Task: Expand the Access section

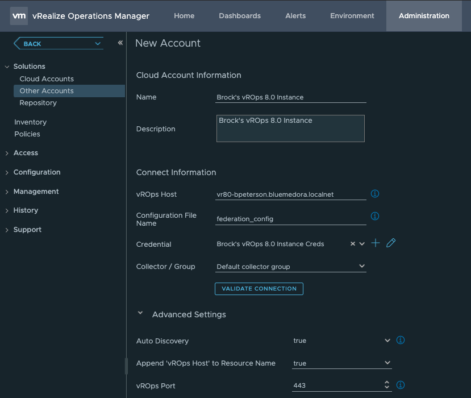Action: tap(7, 154)
